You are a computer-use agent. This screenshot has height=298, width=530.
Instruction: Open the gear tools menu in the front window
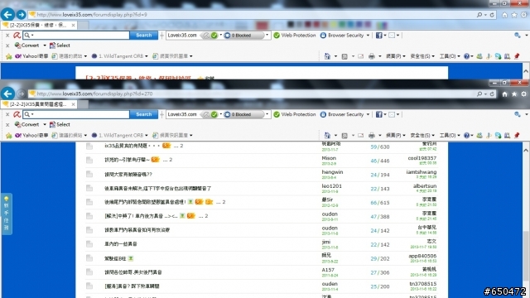(523, 94)
